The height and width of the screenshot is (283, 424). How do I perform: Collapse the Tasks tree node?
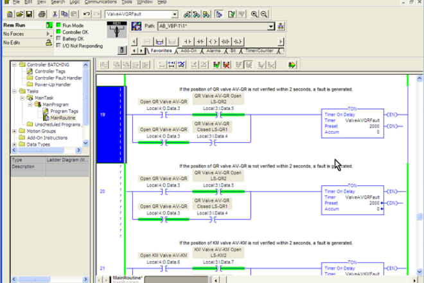14,91
